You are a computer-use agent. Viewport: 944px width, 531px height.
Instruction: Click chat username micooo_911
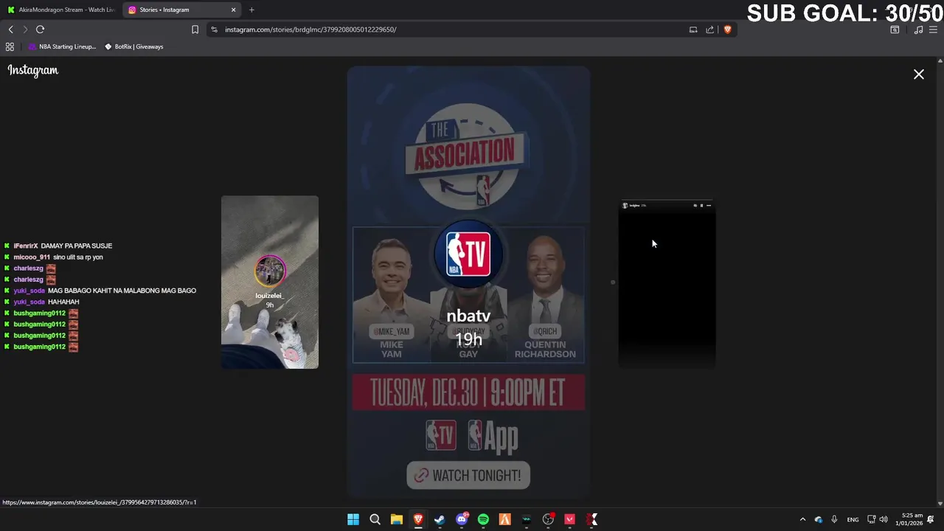pyautogui.click(x=32, y=257)
